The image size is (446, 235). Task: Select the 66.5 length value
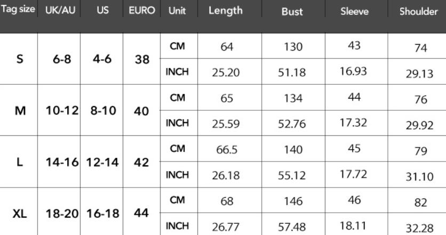coord(226,150)
